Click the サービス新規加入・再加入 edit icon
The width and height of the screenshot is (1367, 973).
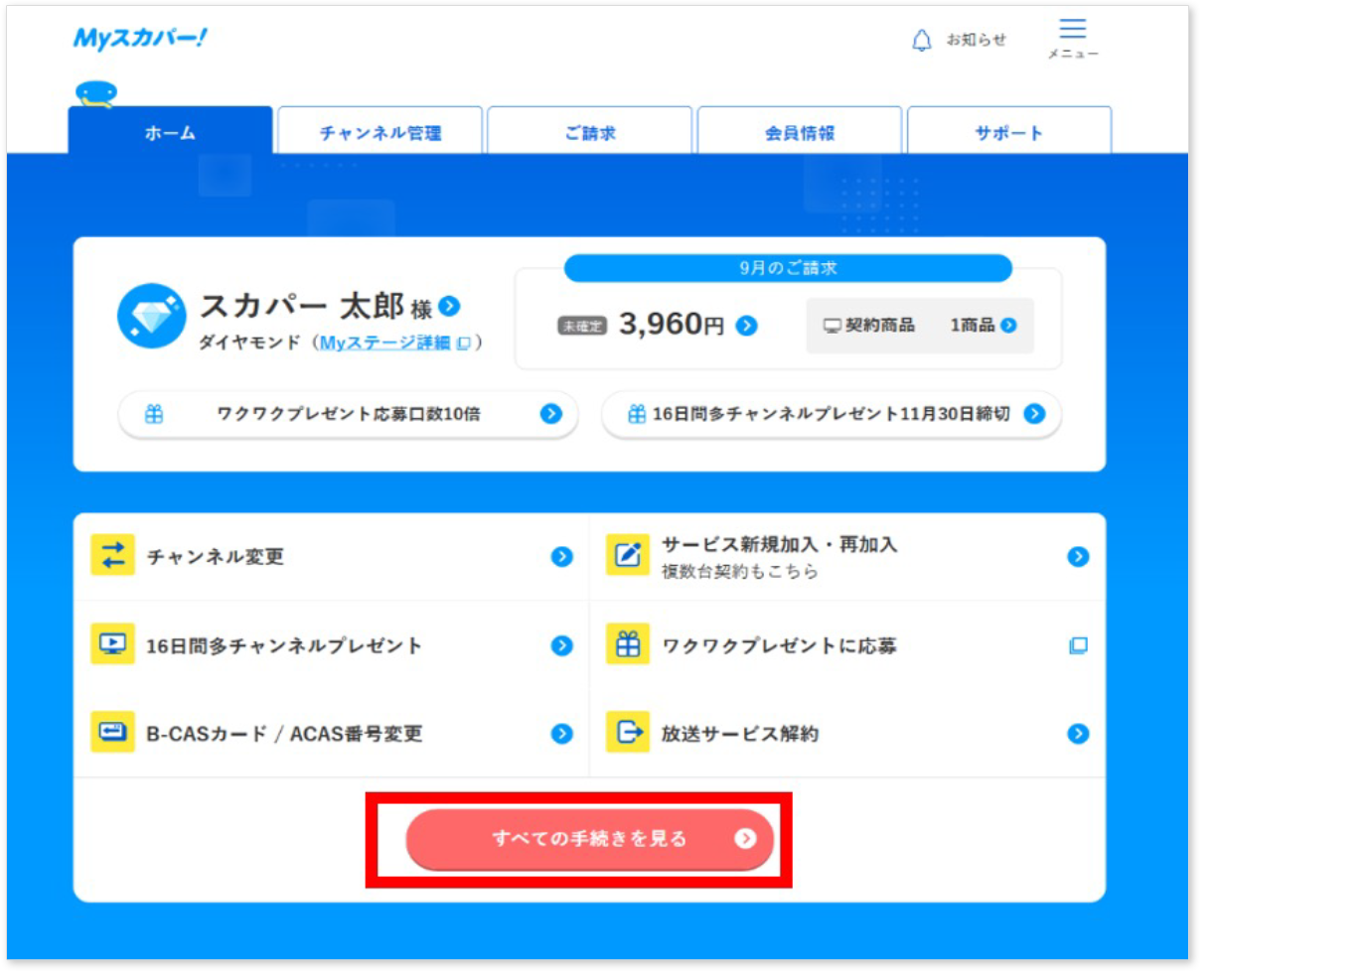(x=628, y=556)
